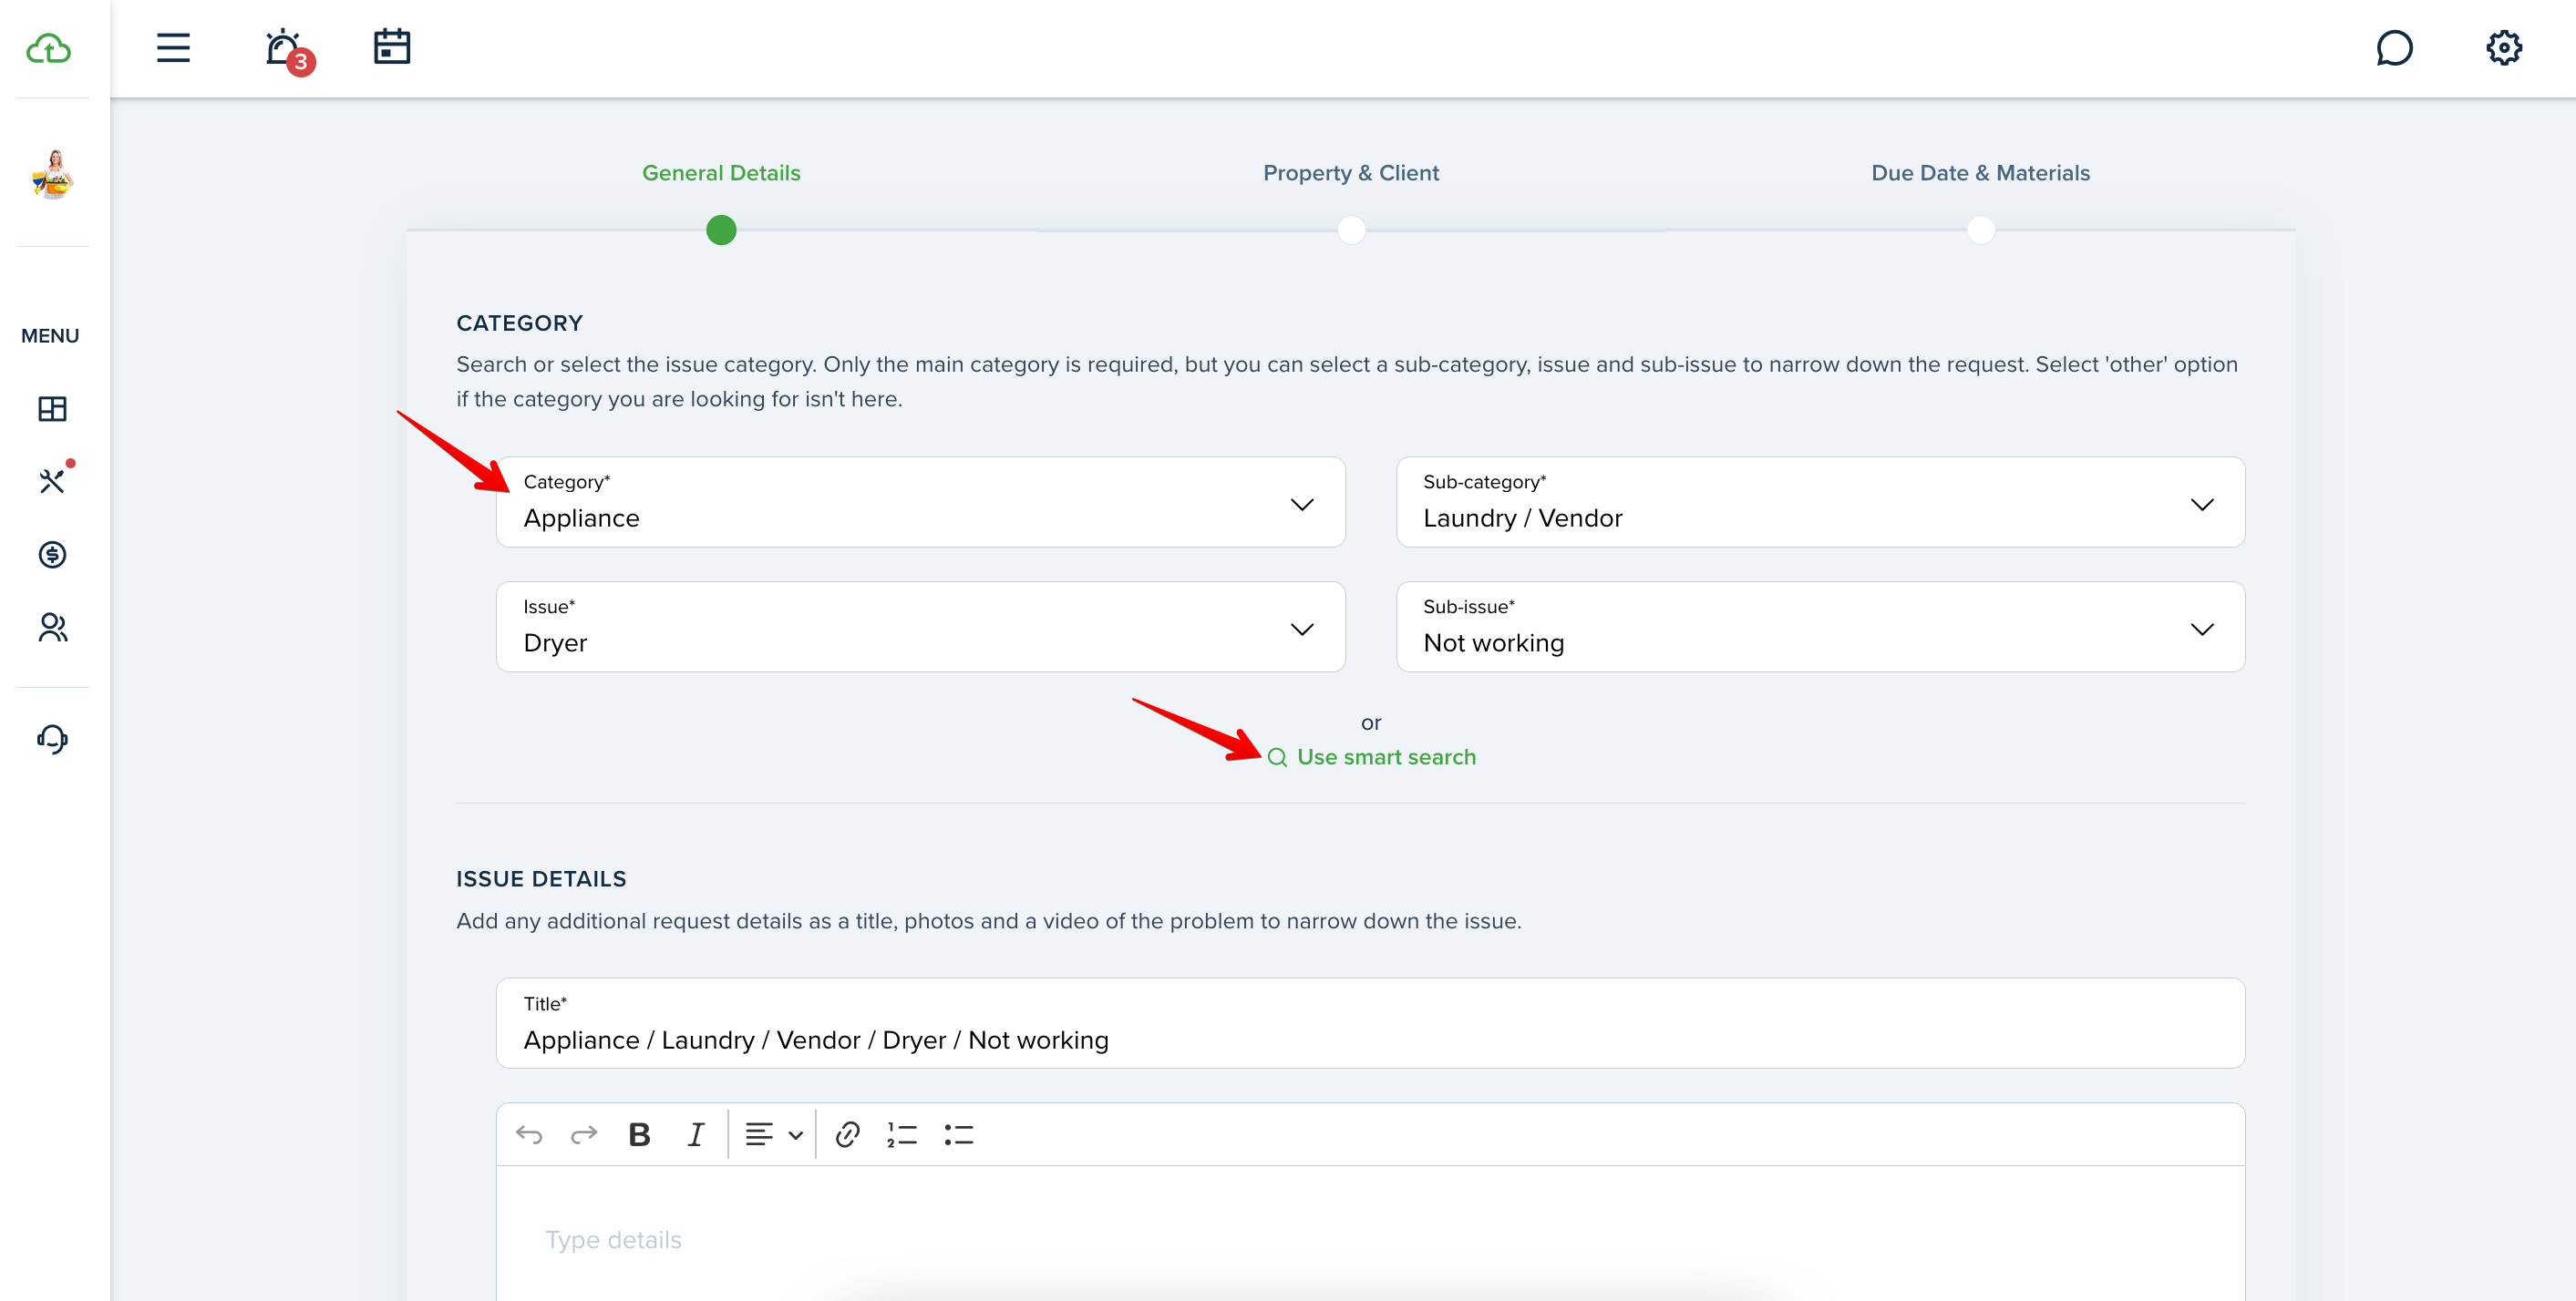Click the ISSUE DETAILS section heading
Viewport: 2576px width, 1301px height.
(541, 879)
